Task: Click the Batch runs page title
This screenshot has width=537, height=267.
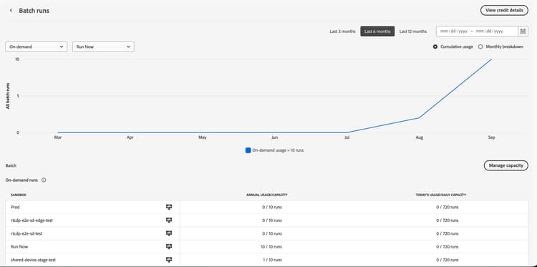Action: 34,11
